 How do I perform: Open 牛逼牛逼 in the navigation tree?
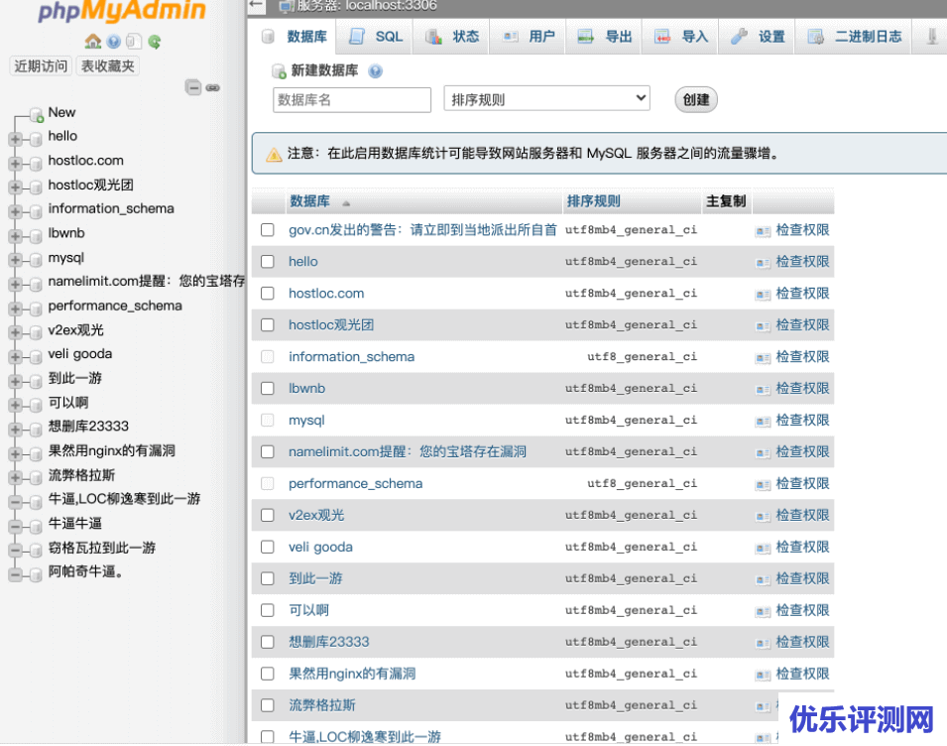point(75,523)
